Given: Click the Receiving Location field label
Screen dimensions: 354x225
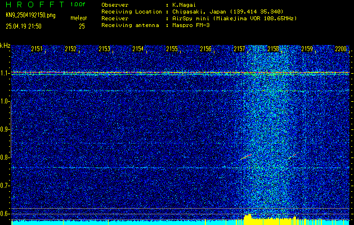Looking at the screenshot, I should pos(132,12).
